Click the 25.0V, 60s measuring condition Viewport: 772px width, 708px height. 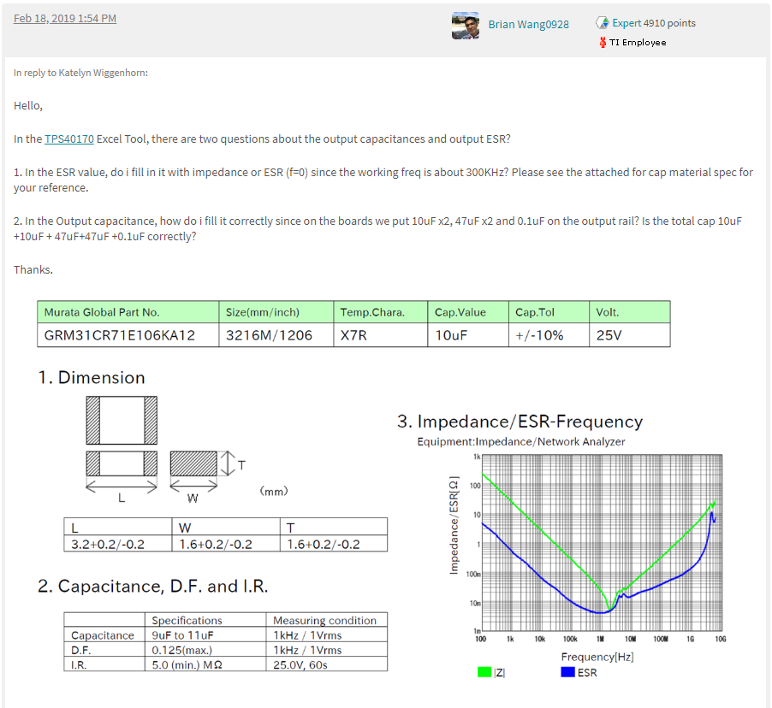(x=327, y=664)
